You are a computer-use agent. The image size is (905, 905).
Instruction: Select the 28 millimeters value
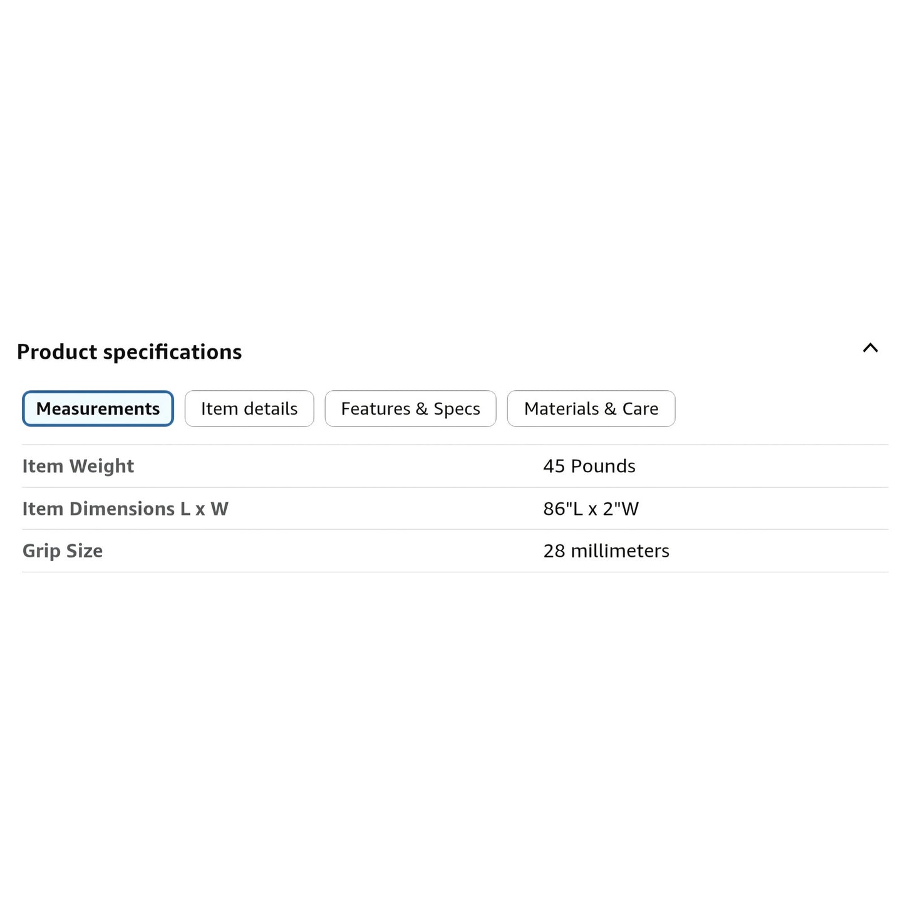click(x=606, y=551)
